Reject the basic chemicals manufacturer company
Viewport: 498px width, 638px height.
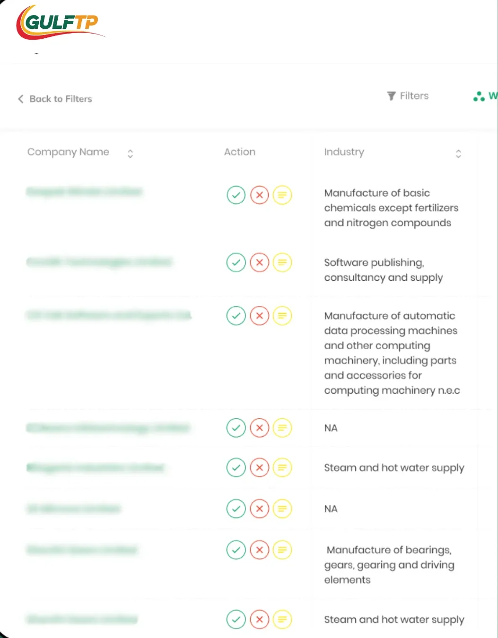pyautogui.click(x=259, y=195)
